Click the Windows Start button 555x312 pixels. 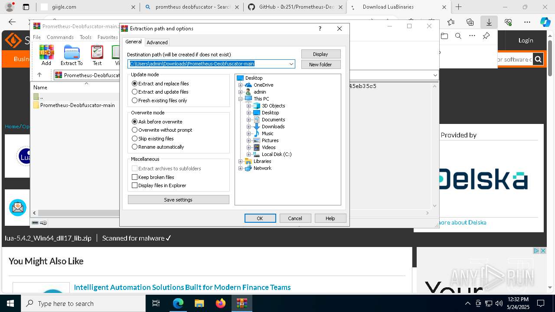(x=10, y=303)
